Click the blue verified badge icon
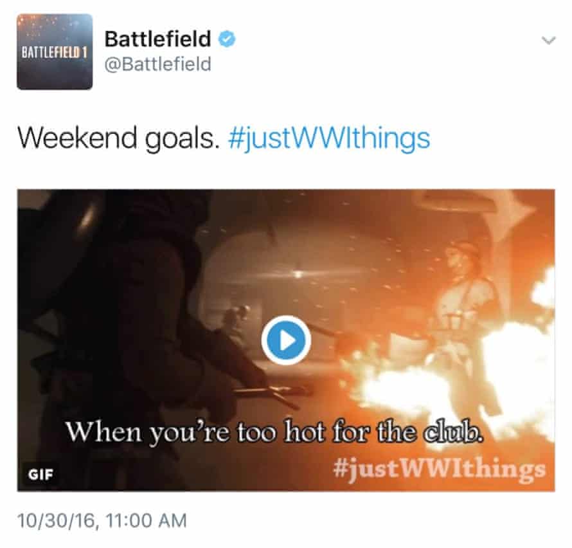This screenshot has height=548, width=572. 227,39
